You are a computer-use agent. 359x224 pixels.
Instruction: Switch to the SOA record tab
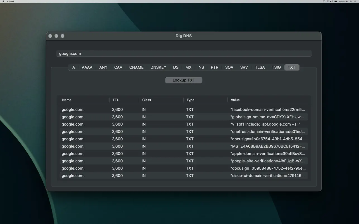pyautogui.click(x=229, y=67)
